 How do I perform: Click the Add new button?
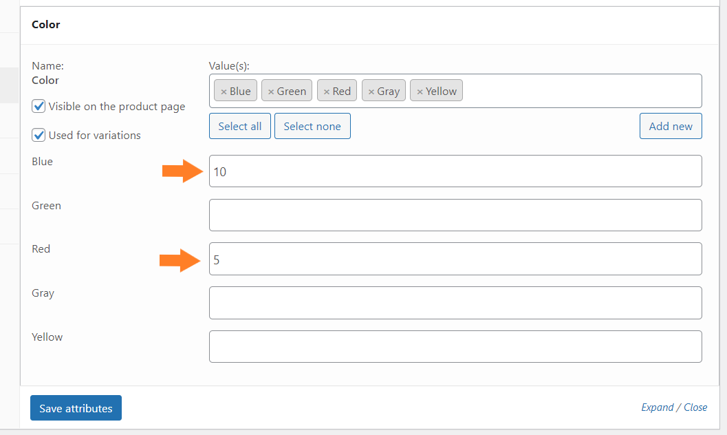coord(671,126)
